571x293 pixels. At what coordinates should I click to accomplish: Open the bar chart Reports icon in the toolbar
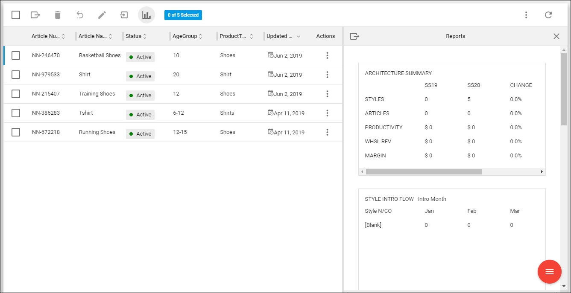[146, 15]
